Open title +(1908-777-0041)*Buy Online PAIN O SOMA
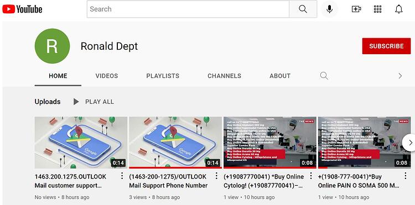 point(359,181)
